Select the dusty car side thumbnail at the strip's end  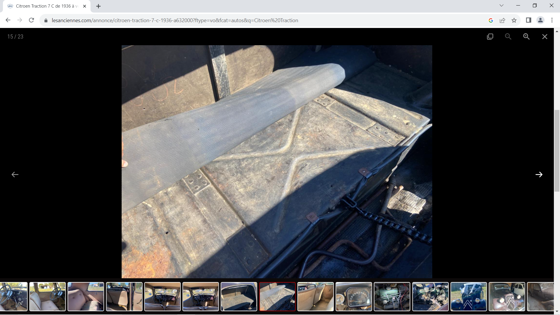coord(540,296)
